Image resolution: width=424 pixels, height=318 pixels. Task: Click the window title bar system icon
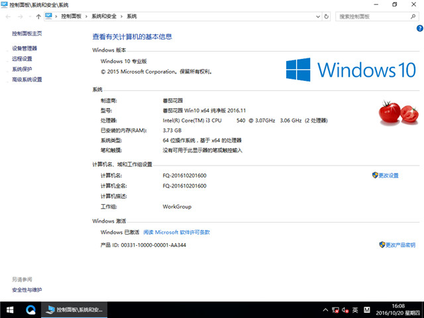pyautogui.click(x=4, y=5)
